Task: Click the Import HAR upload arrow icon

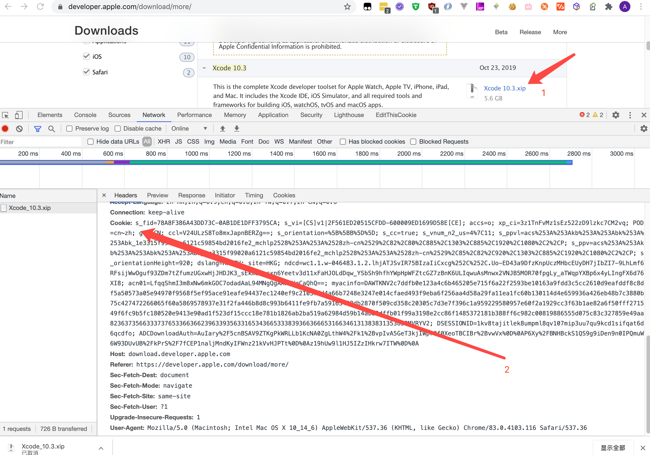Action: click(222, 129)
